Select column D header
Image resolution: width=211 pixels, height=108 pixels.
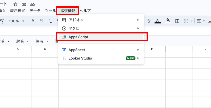[x=45, y=49]
